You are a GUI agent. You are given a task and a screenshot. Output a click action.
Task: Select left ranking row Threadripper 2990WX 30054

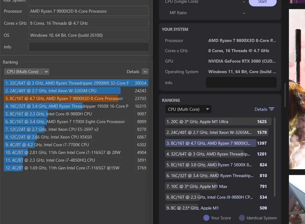(x=76, y=83)
